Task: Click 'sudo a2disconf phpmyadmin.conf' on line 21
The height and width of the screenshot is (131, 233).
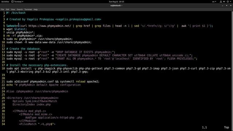Action: (30, 82)
